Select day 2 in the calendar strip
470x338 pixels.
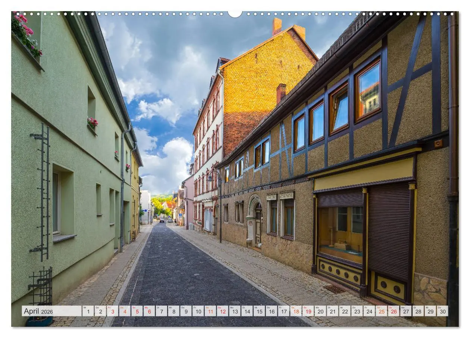tap(100, 311)
